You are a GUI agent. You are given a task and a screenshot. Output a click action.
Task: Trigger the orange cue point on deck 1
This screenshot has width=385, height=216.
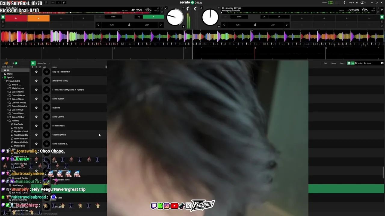tap(38, 18)
